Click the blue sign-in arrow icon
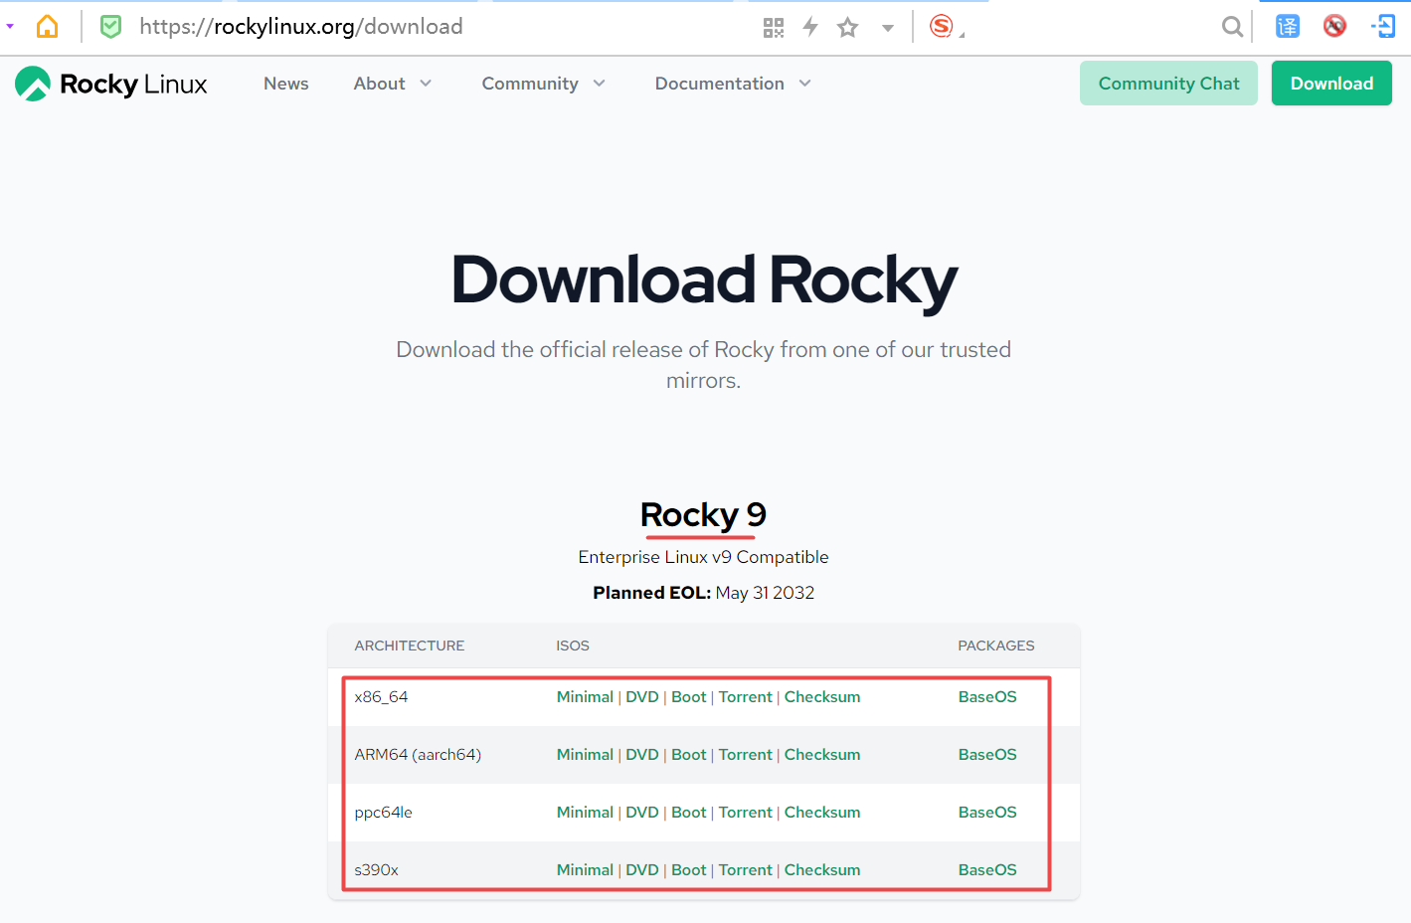The height and width of the screenshot is (923, 1411). pos(1383,26)
